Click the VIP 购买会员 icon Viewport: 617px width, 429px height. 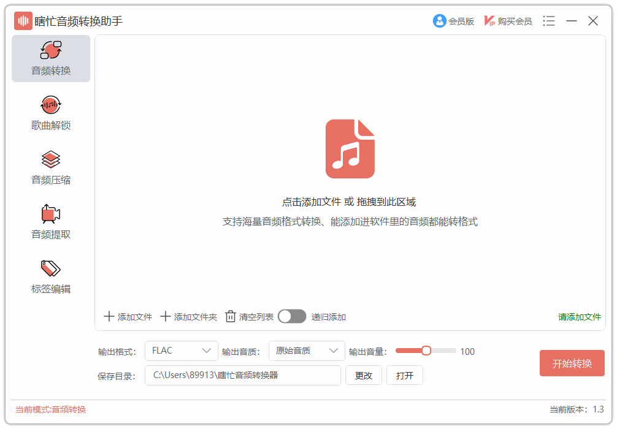click(489, 21)
